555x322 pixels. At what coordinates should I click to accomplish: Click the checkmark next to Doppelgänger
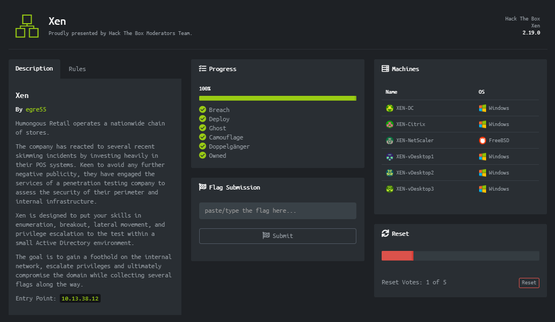[x=202, y=146]
